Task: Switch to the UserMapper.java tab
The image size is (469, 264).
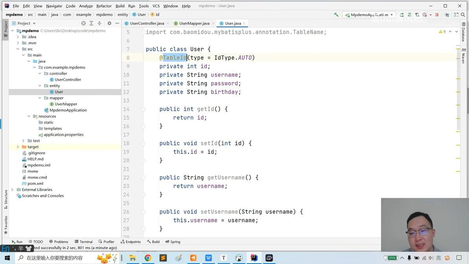Action: 194,23
